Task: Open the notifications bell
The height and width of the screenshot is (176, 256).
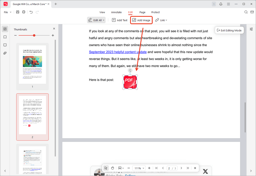Action: tap(221, 4)
